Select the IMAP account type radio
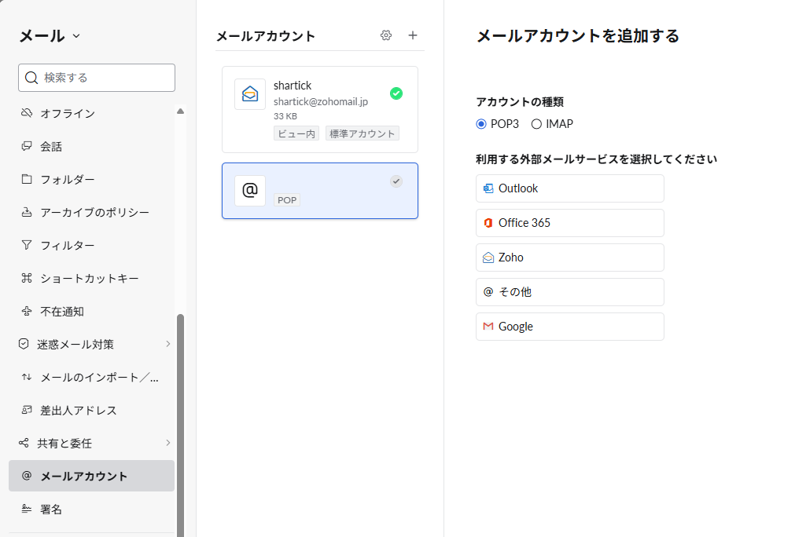806x537 pixels. click(536, 124)
